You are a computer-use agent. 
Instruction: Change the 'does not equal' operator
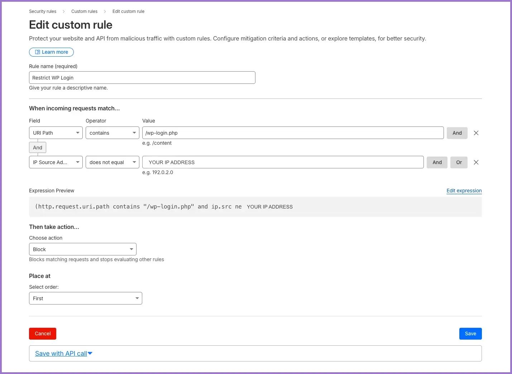coord(113,162)
